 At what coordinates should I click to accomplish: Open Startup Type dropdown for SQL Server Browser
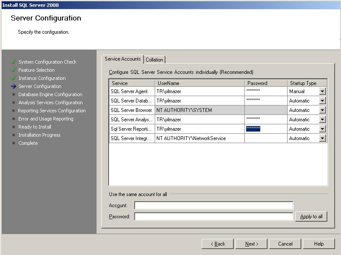(x=322, y=110)
